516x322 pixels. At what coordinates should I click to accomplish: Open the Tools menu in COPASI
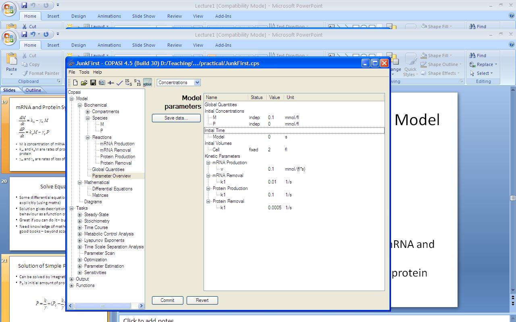click(84, 72)
